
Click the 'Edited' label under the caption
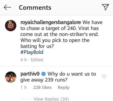(x=37, y=60)
